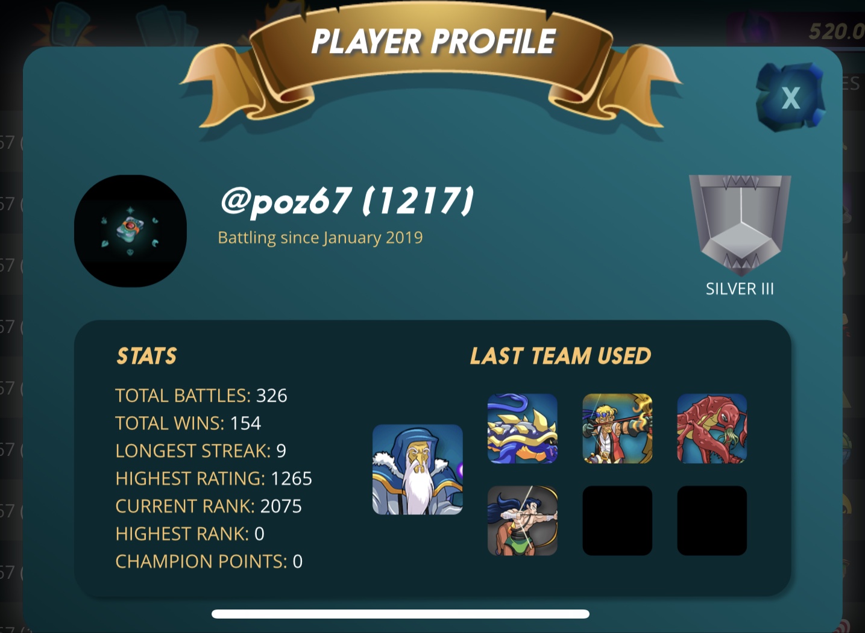This screenshot has height=633, width=865.
Task: Click the Total Battles: 326 stat
Action: pyautogui.click(x=201, y=396)
